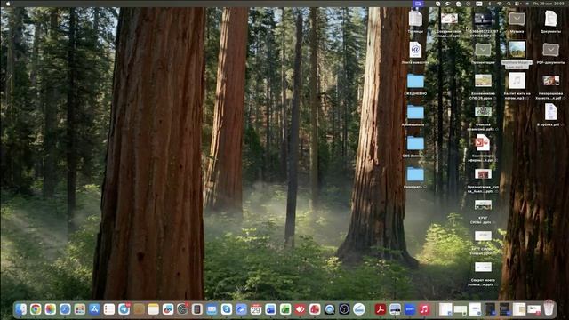
Task: Launch AnyDesk from the Dock
Action: click(300, 309)
